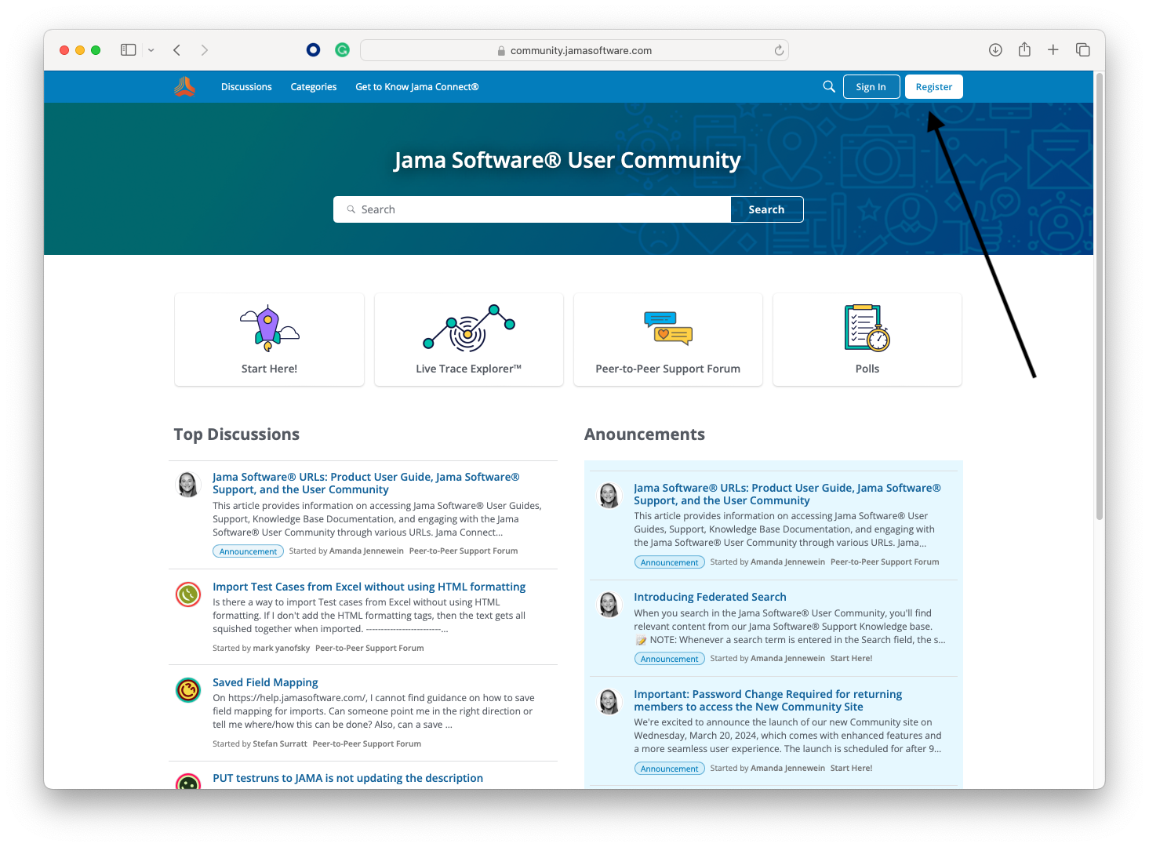The image size is (1149, 847).
Task: Click the page vertical scrollbar
Action: [x=1100, y=296]
